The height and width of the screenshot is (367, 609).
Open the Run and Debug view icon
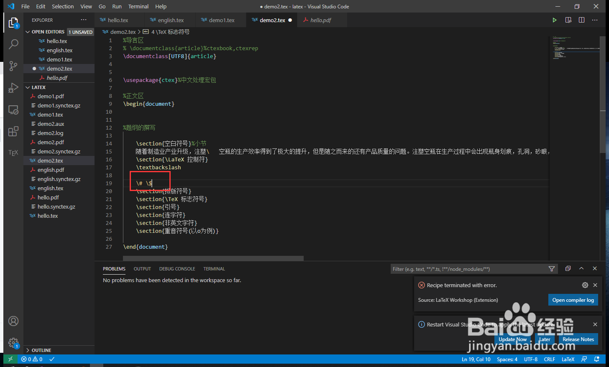[x=13, y=88]
